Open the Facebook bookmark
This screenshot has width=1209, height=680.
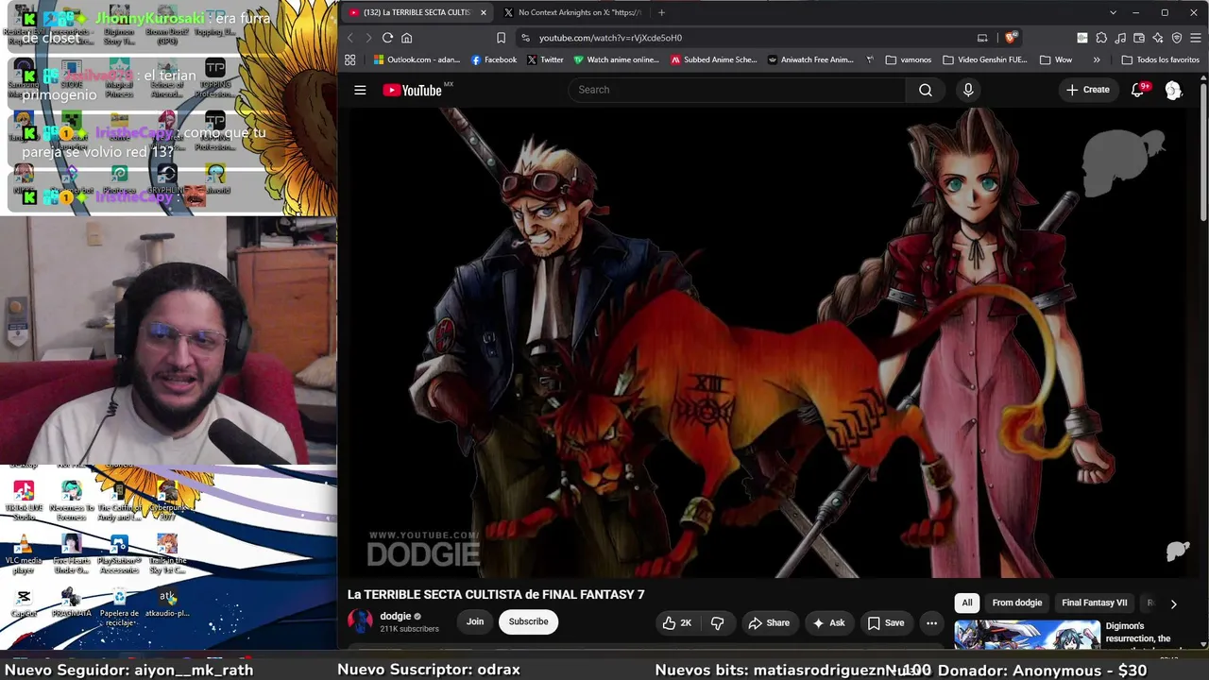[493, 59]
